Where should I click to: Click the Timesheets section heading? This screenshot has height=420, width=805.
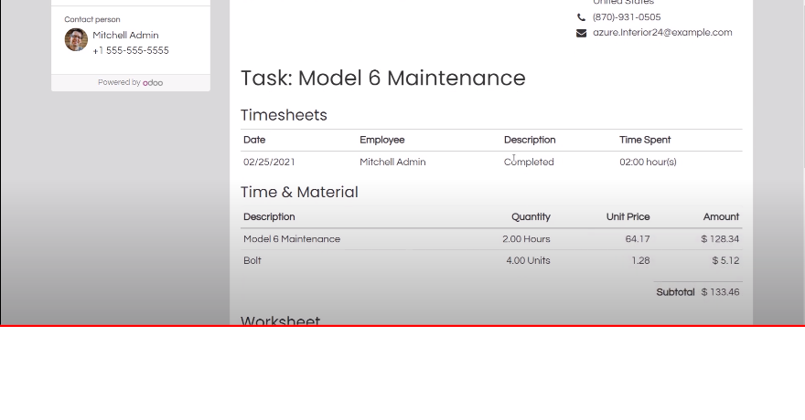point(284,116)
